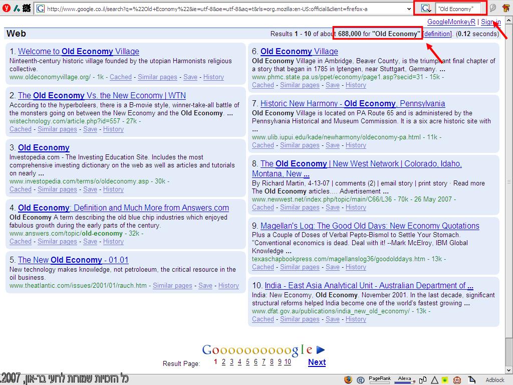Open Welcome to Old Economy Village result
This screenshot has width=513, height=385.
point(79,52)
